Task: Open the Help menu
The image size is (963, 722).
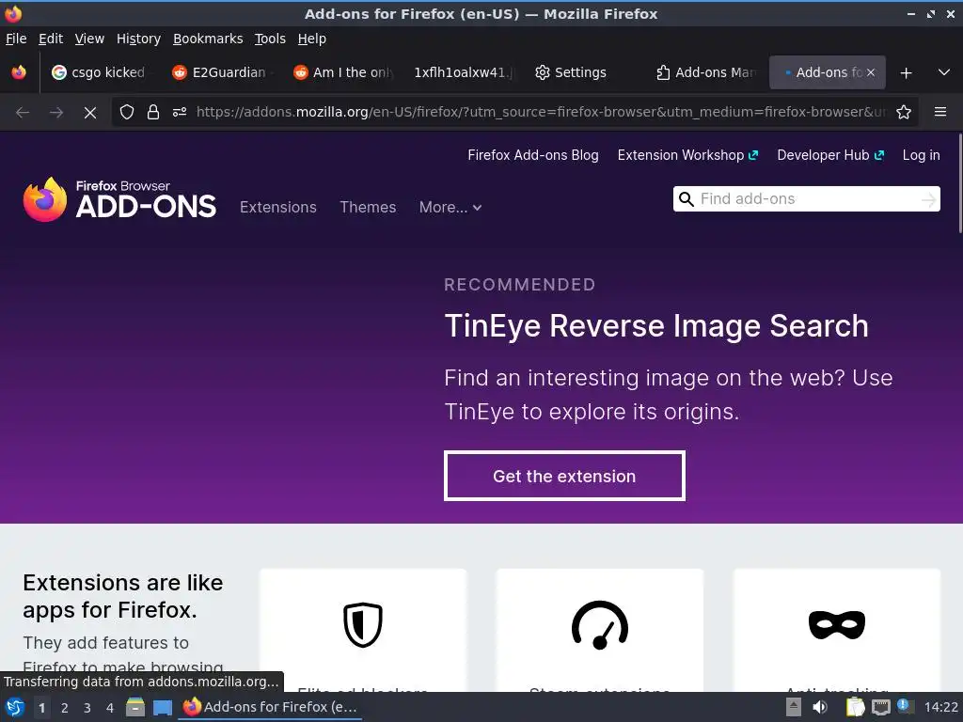Action: tap(312, 39)
